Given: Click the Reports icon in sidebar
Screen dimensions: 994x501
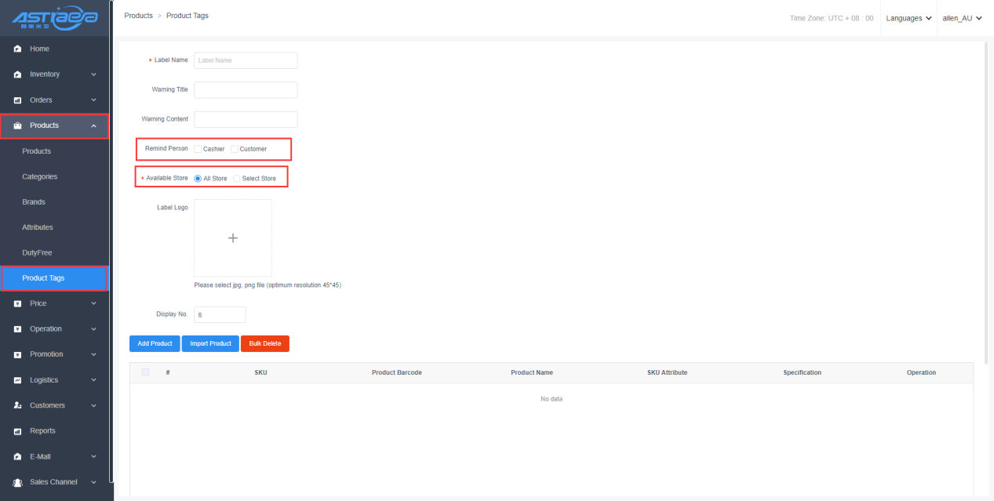Looking at the screenshot, I should point(17,431).
